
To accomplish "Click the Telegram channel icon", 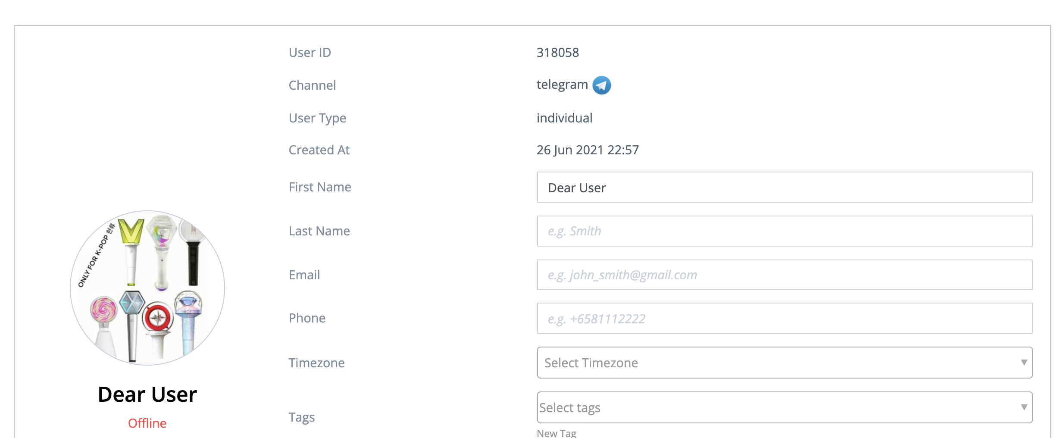I will tap(601, 85).
